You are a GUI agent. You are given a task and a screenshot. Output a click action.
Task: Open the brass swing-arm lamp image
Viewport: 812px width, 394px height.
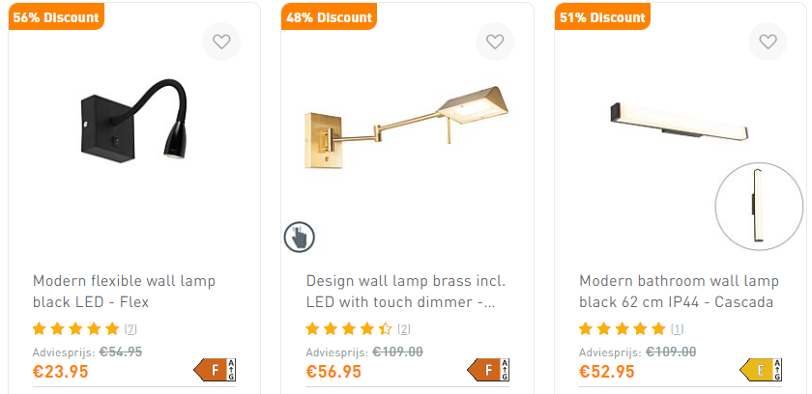click(x=407, y=127)
